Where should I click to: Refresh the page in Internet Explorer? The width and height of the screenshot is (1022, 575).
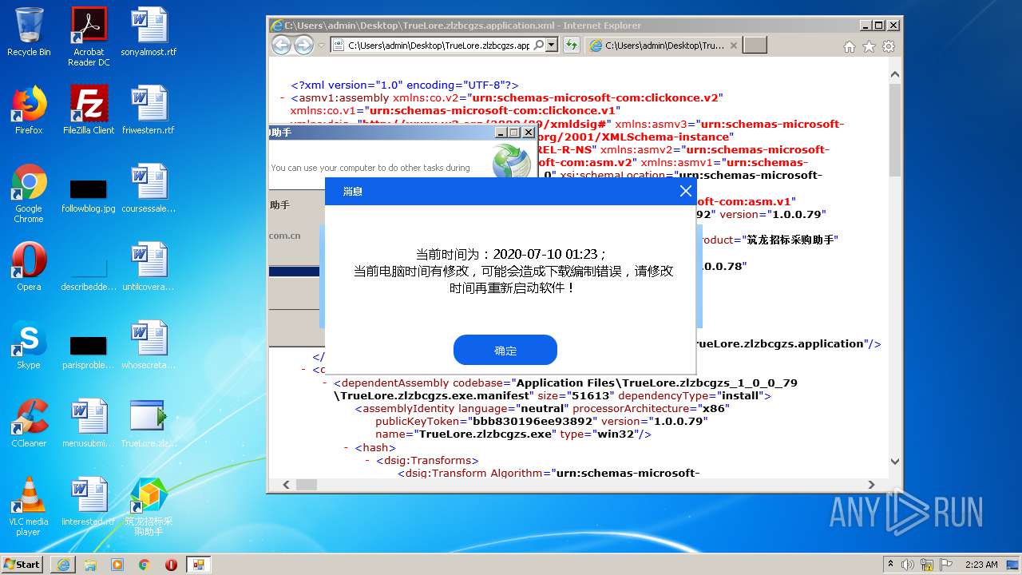tap(571, 46)
